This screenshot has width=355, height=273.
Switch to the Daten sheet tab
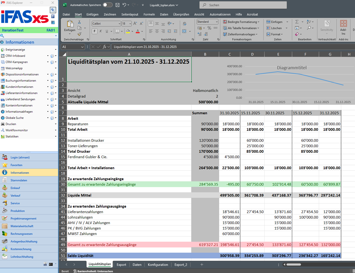click(x=137, y=264)
